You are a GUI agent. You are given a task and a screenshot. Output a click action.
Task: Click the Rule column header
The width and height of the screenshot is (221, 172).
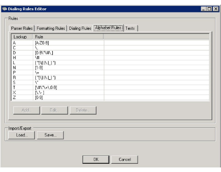(68, 37)
